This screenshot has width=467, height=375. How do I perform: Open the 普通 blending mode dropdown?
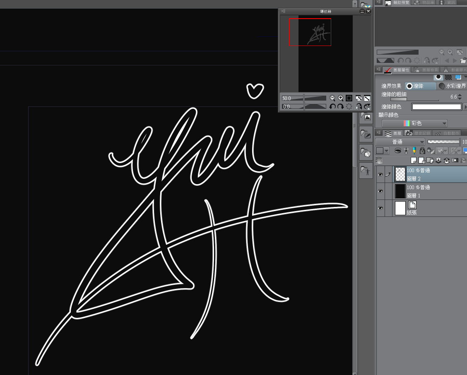tap(400, 142)
